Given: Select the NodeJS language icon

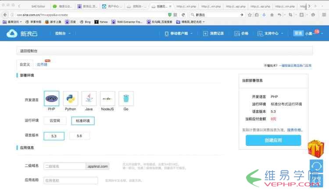Looking at the screenshot, I should pyautogui.click(x=107, y=98).
